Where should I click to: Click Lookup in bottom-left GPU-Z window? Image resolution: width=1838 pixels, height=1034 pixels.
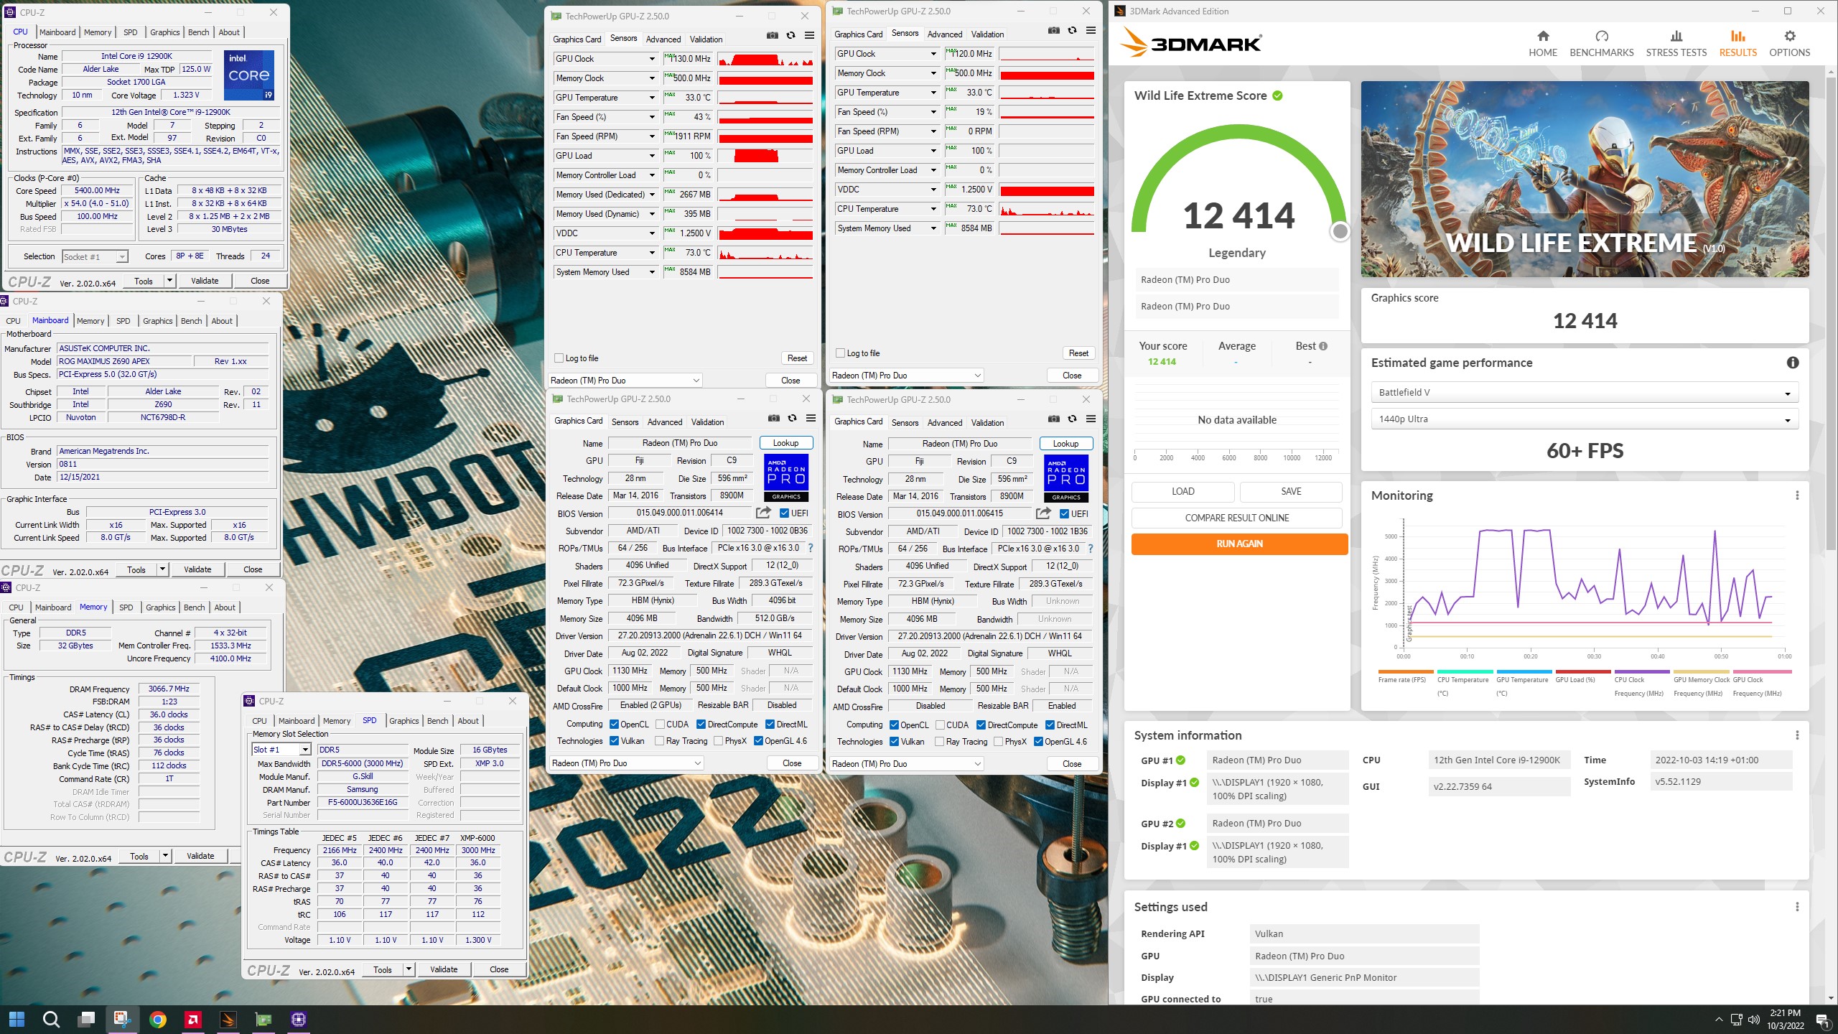tap(785, 443)
